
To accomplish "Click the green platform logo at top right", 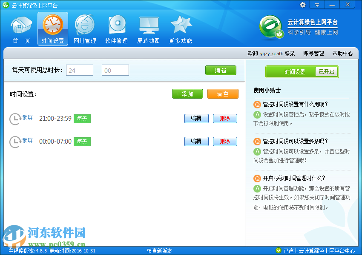I will (x=271, y=26).
